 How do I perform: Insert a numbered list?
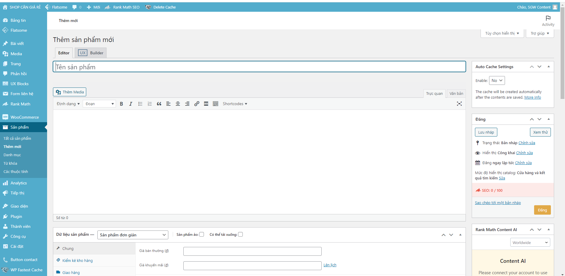tap(149, 104)
